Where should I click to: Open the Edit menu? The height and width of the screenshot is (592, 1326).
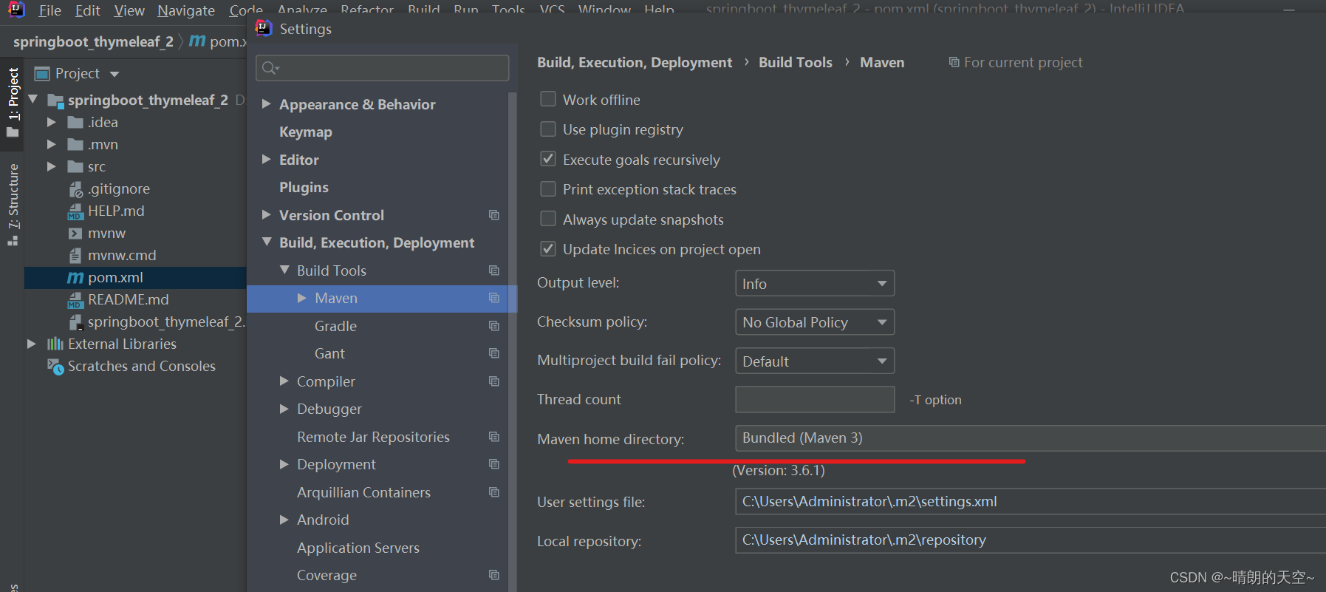coord(88,10)
